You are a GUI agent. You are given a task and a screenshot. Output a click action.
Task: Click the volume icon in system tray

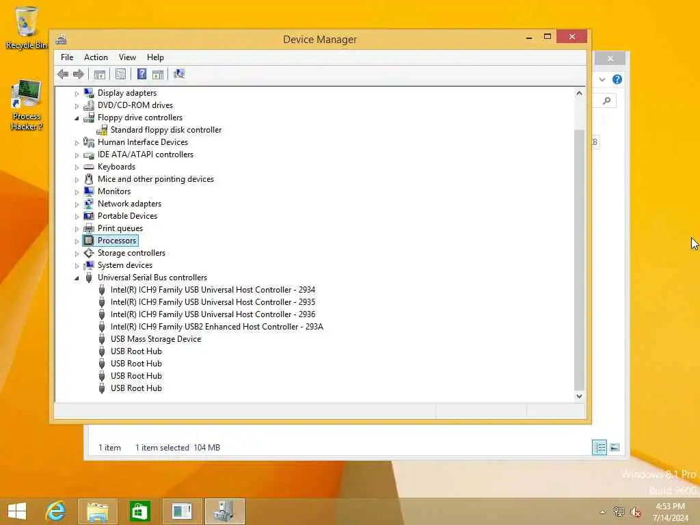pyautogui.click(x=635, y=512)
